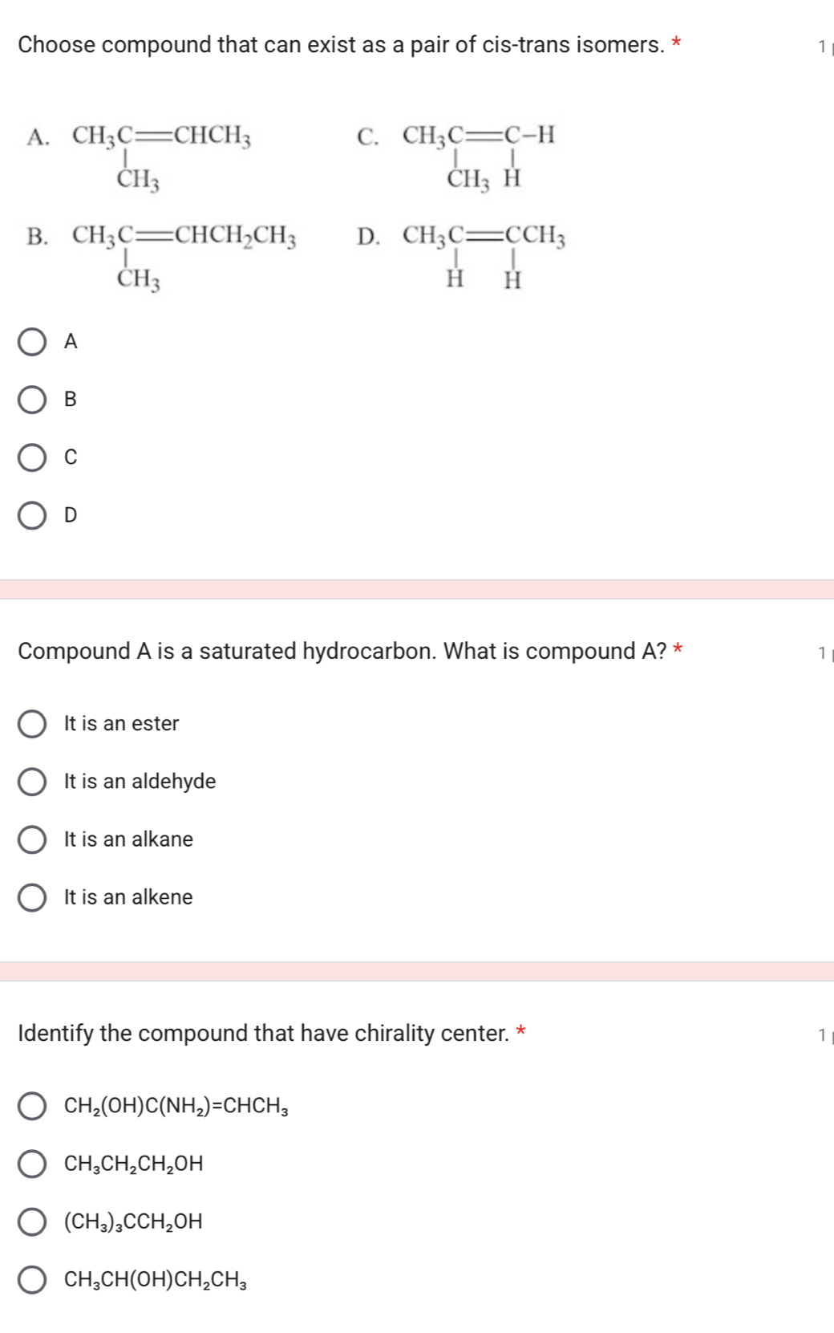
Task: Select answer A for the cis-trans isomers question
Action: 33,342
